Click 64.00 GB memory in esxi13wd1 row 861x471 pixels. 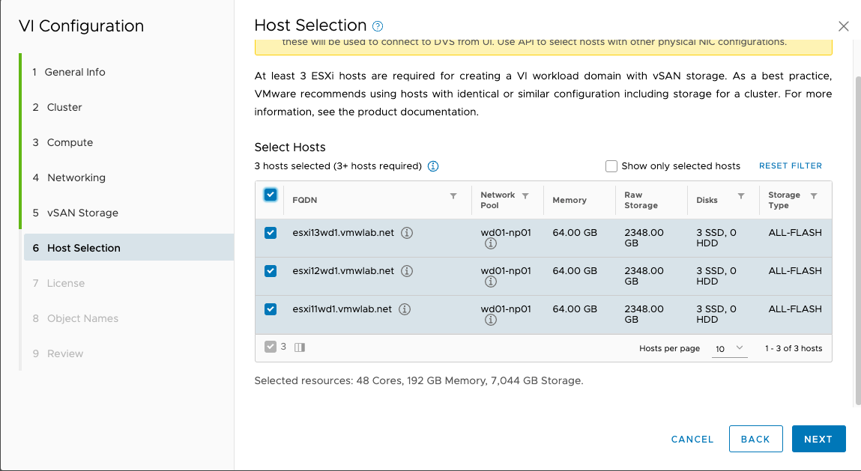(574, 233)
